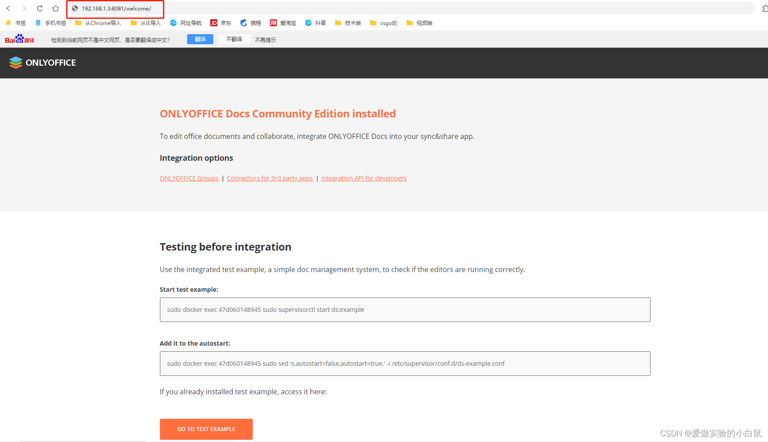Go to browser home page icon
768x442 pixels.
tap(56, 8)
